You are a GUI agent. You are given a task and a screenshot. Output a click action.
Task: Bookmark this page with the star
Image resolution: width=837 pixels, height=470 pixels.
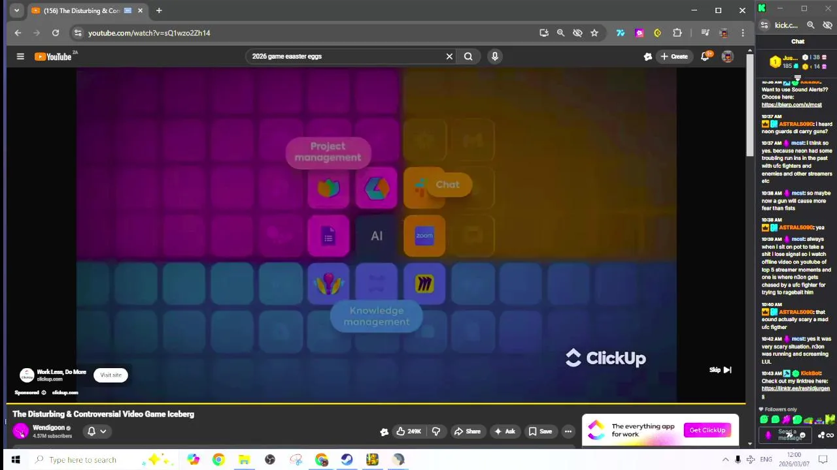click(x=594, y=33)
